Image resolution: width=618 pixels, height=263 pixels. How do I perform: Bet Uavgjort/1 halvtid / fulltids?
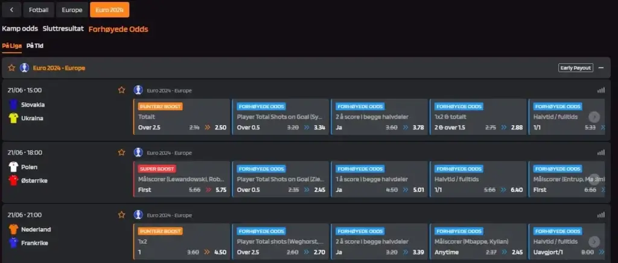click(567, 241)
